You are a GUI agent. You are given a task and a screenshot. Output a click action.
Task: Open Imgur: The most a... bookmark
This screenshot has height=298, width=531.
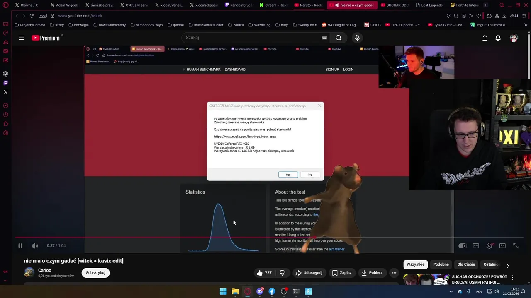pyautogui.click(x=489, y=25)
